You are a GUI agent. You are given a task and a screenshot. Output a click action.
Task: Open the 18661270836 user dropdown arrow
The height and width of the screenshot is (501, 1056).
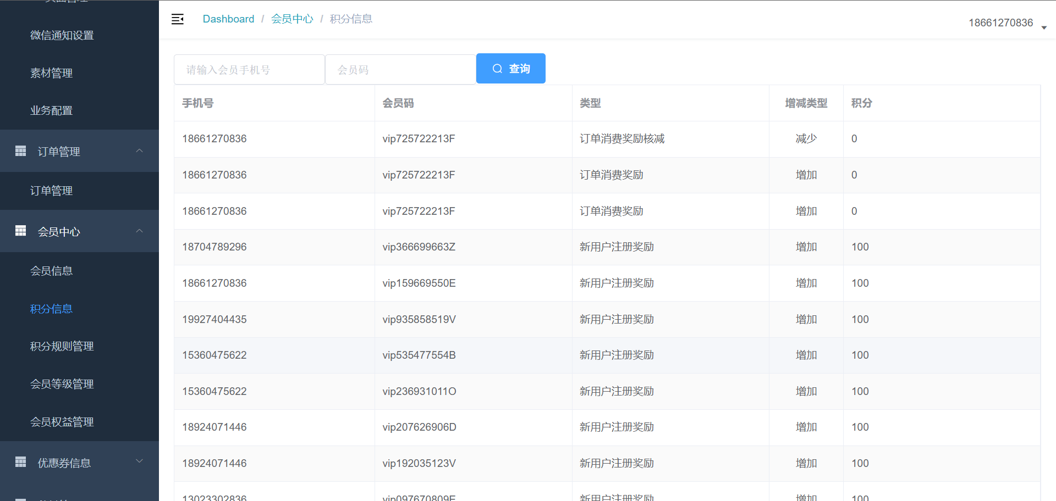pos(1043,27)
